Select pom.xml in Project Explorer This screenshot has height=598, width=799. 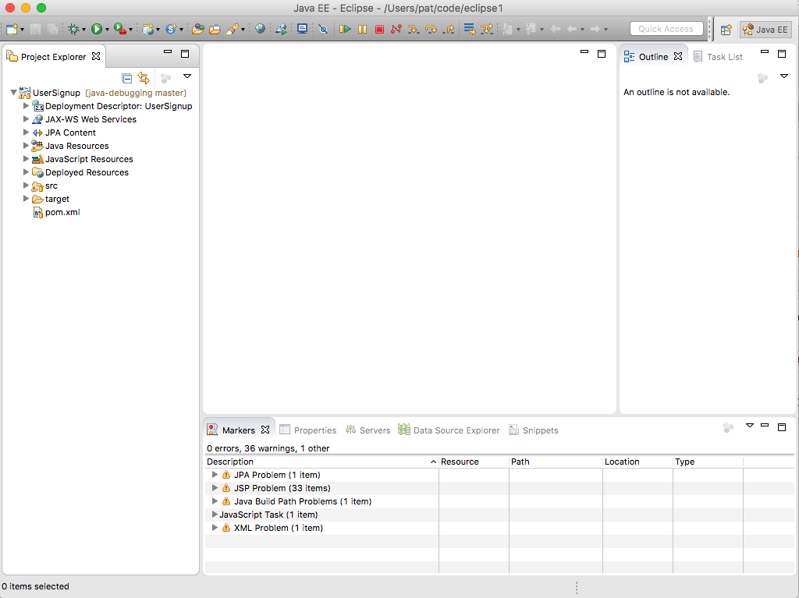pyautogui.click(x=62, y=212)
